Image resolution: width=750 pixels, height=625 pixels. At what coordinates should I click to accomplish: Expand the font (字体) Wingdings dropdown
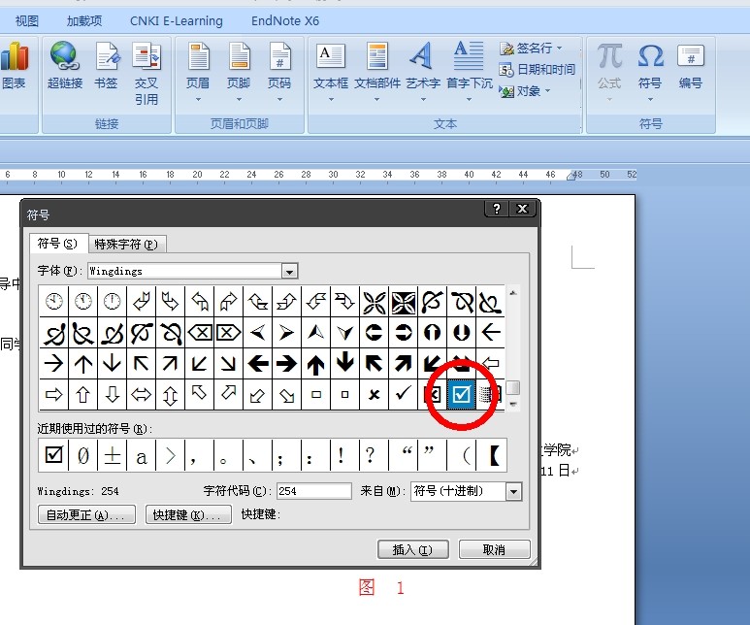pyautogui.click(x=289, y=271)
